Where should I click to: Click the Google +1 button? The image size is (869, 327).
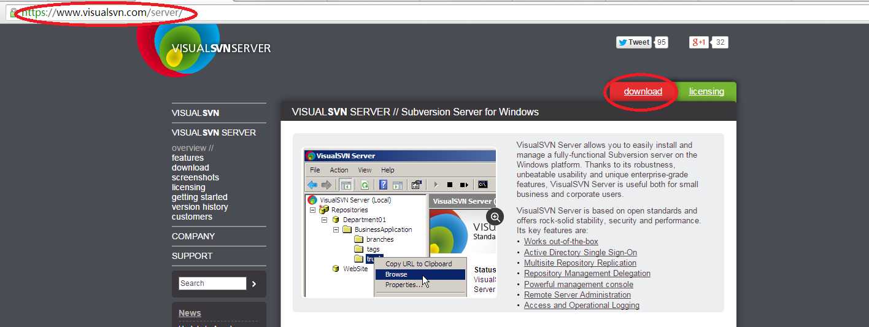(699, 42)
